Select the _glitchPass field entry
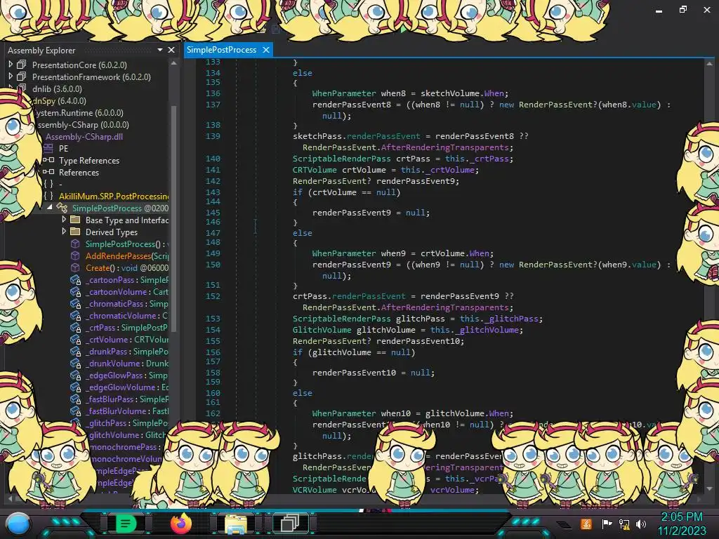719x539 pixels. pos(127,422)
